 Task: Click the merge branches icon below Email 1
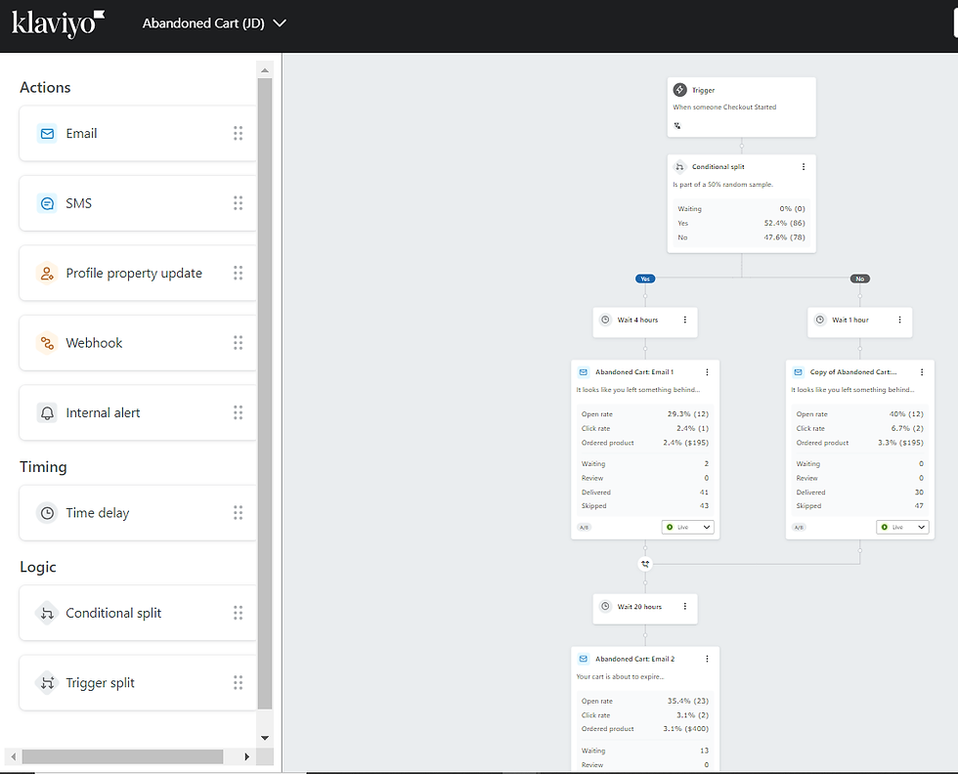[645, 564]
